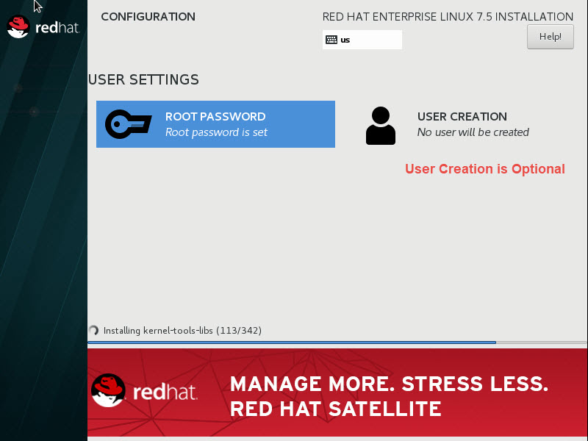Image resolution: width=588 pixels, height=441 pixels.
Task: Click the Red Hat logo in the sidebar
Action: tap(42, 26)
